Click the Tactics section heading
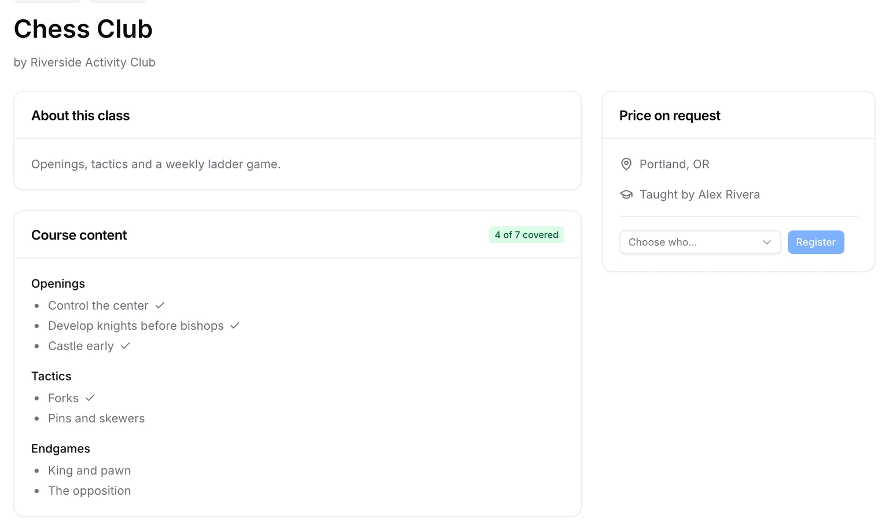Screen dimensions: 889x530 click(51, 377)
